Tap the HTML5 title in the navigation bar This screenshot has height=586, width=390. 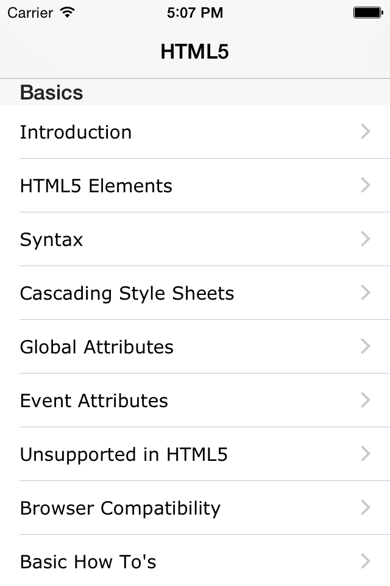click(194, 51)
